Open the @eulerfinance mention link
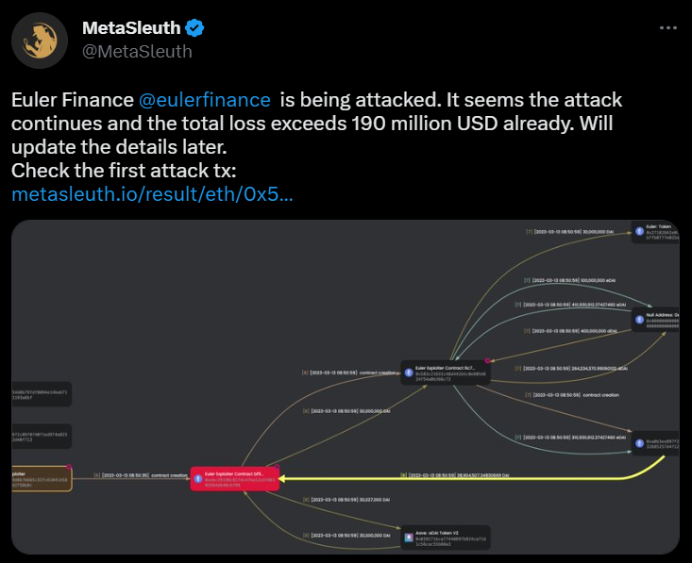Viewport: 692px width, 563px height. [x=204, y=100]
